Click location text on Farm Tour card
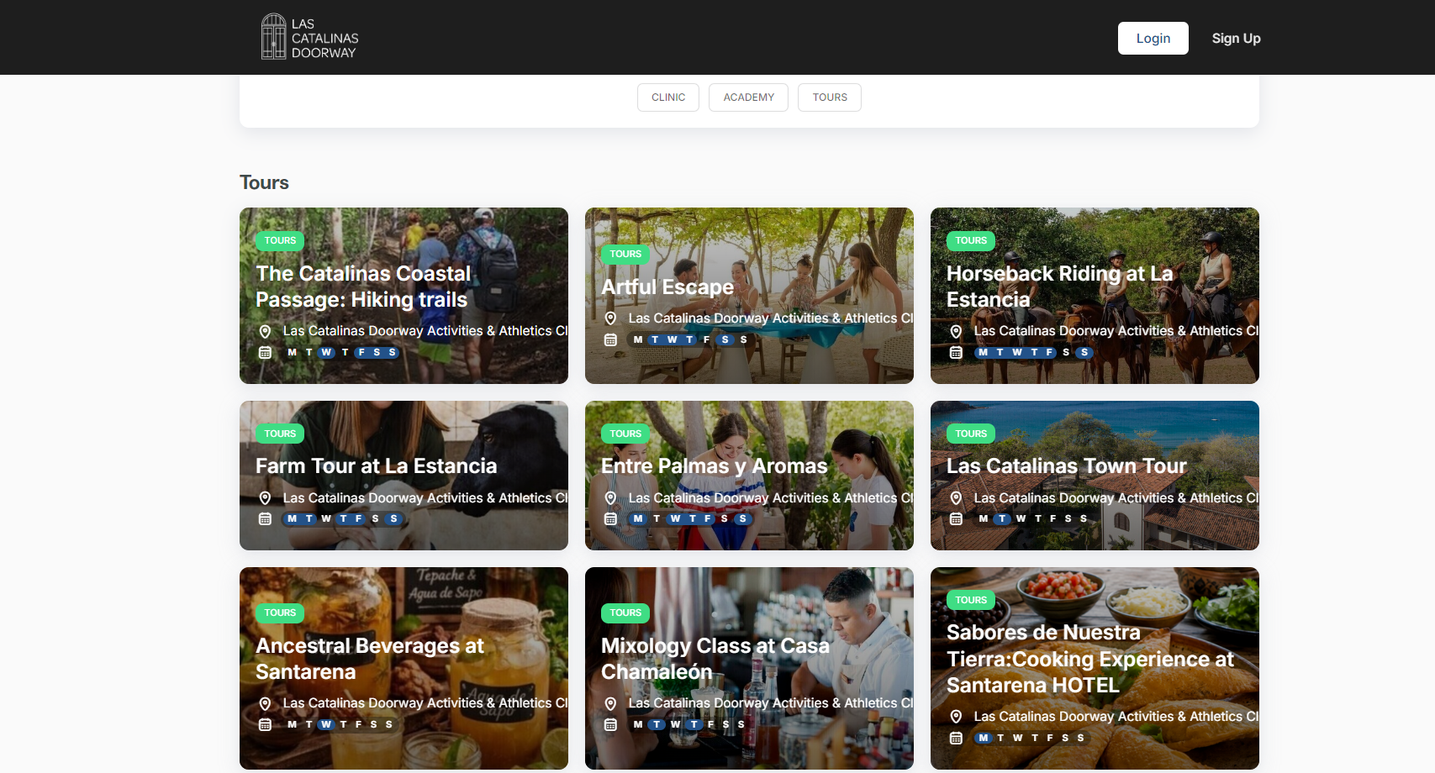 click(x=425, y=498)
